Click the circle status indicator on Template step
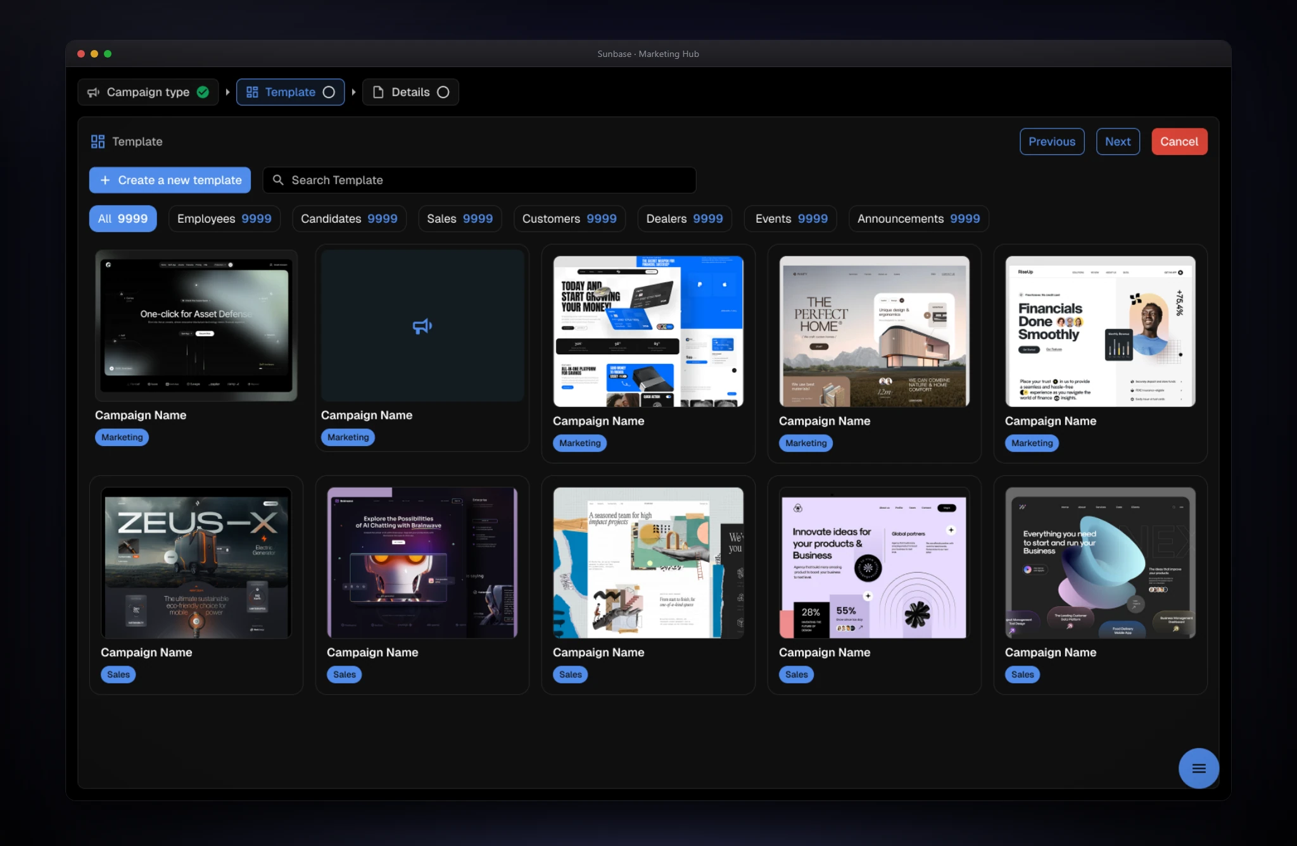This screenshot has width=1297, height=846. click(x=329, y=92)
